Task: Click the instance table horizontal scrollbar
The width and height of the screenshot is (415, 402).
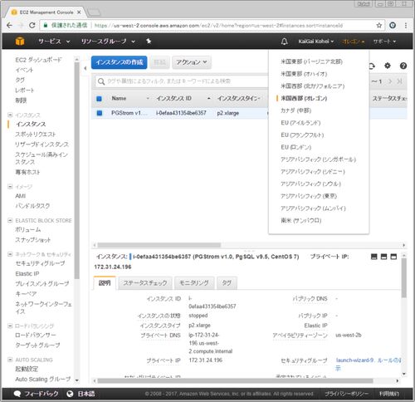Action: click(159, 245)
